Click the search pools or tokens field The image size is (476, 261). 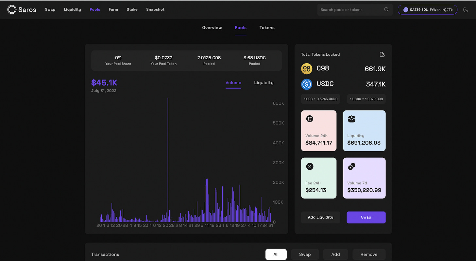[355, 9]
